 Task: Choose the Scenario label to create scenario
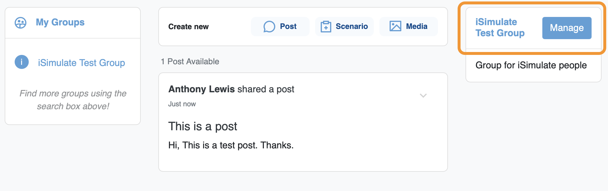[x=351, y=27]
